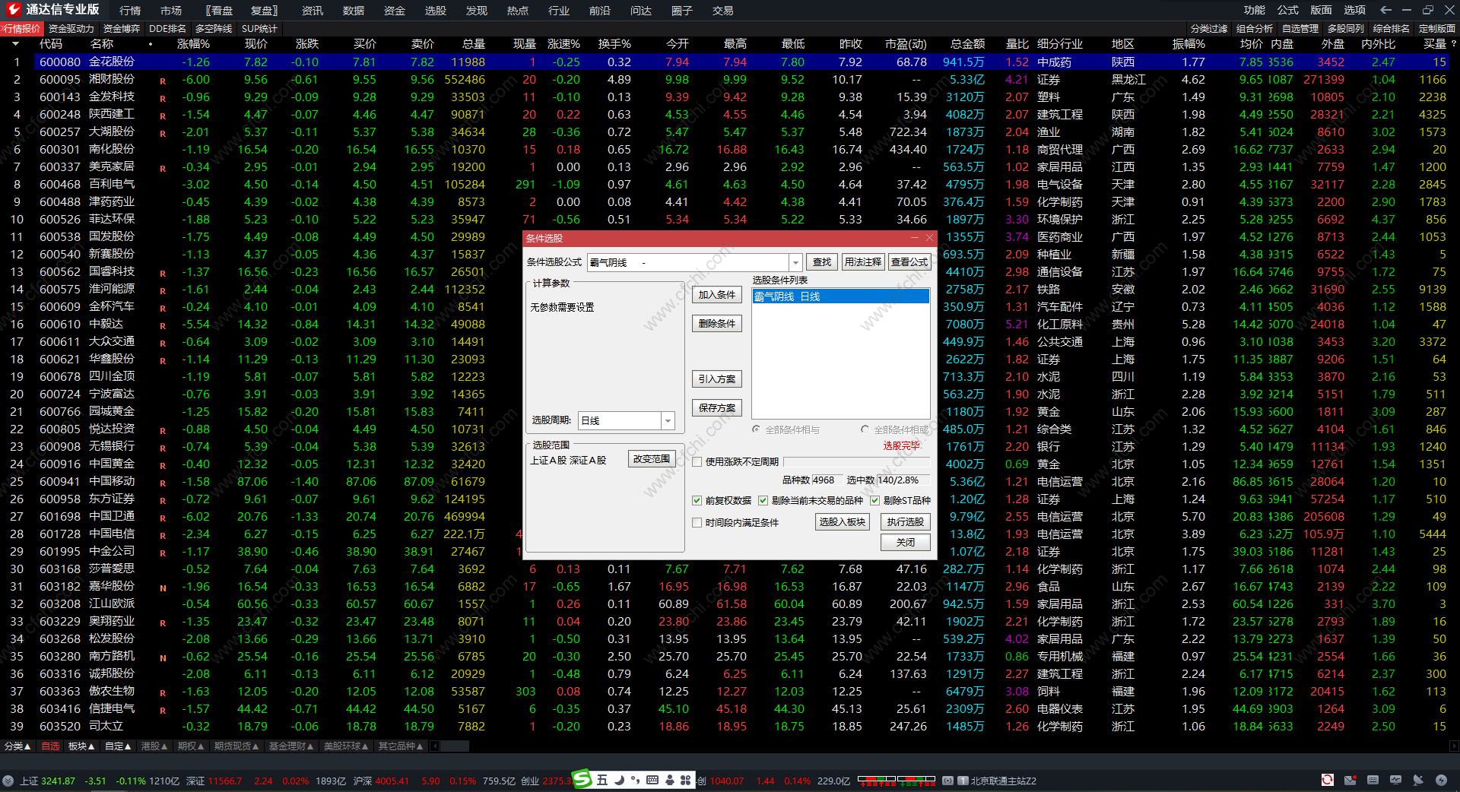Screen dimensions: 1460x792
Task: Expand the 板块 bottom tab menu
Action: [81, 746]
